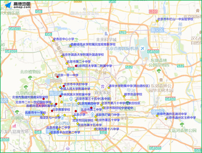Click the tree icon above 北京西山国
The image size is (202, 153).
(x=26, y=87)
